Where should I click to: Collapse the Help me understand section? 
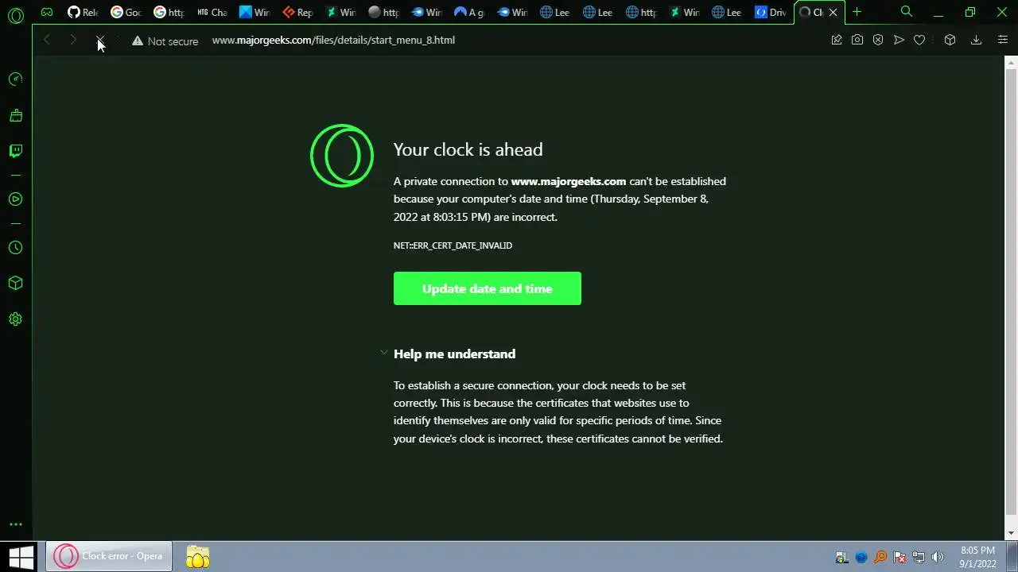click(454, 354)
